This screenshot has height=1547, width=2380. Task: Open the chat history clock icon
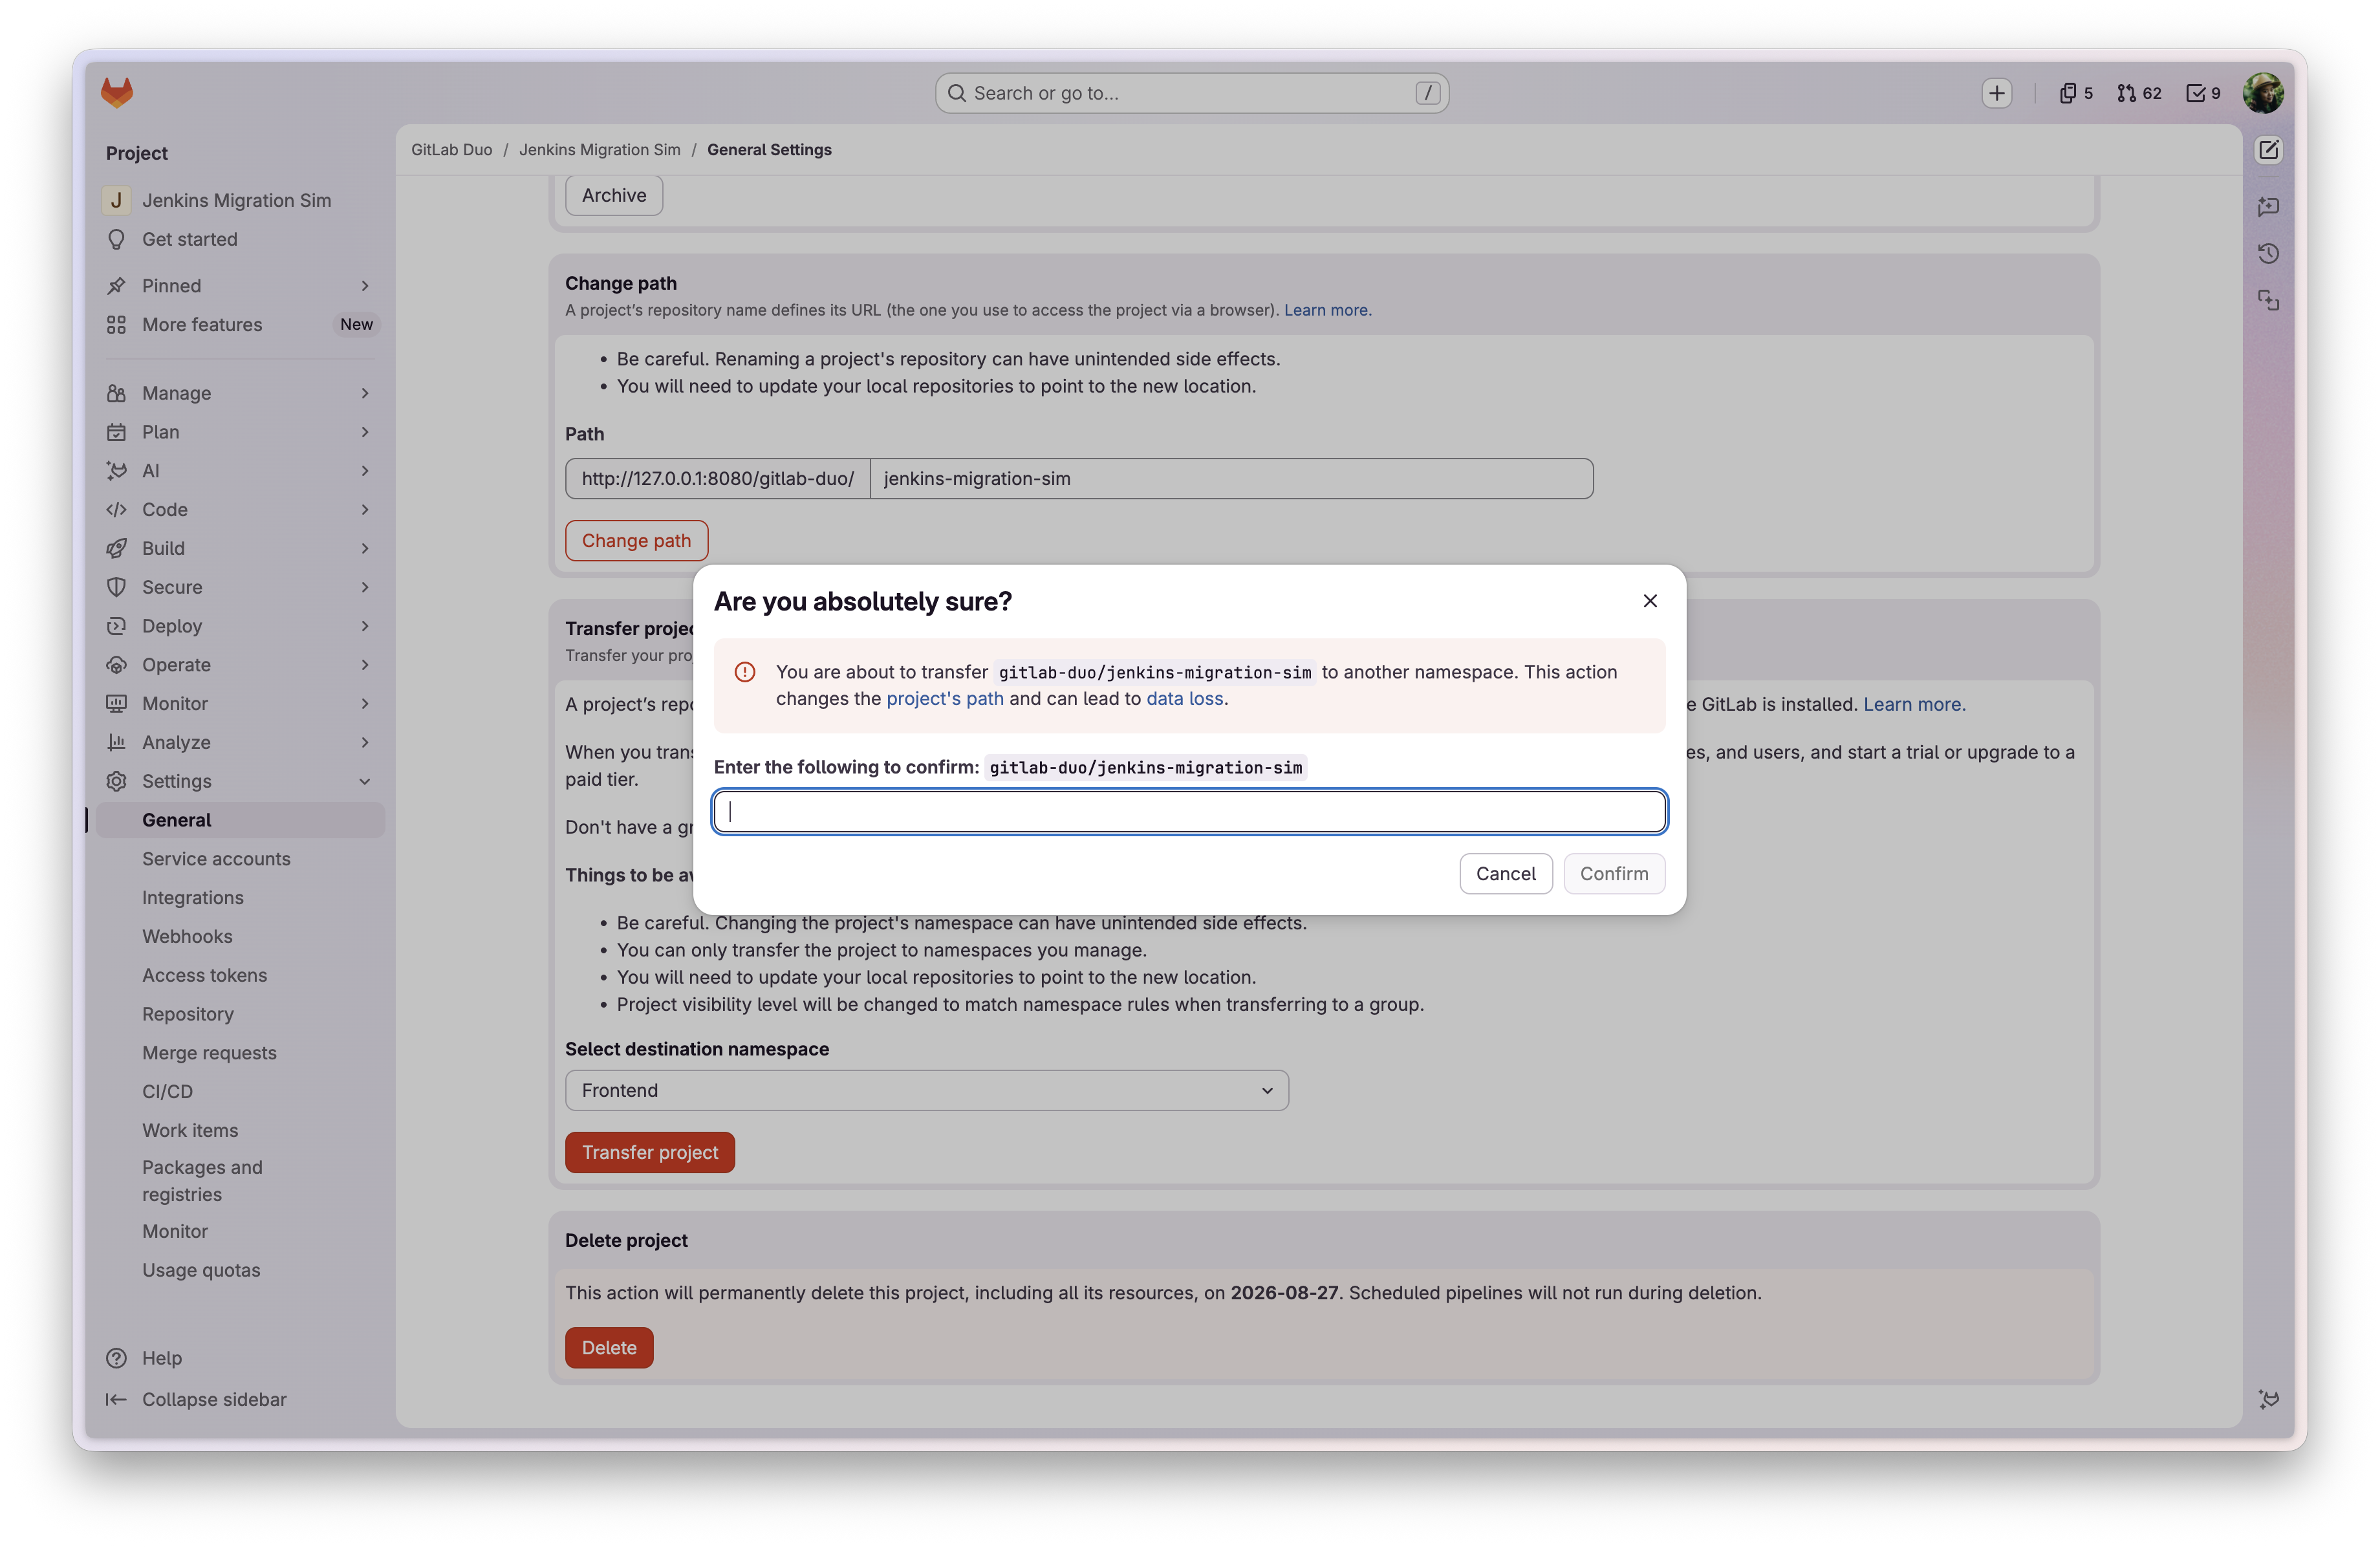pos(2268,253)
